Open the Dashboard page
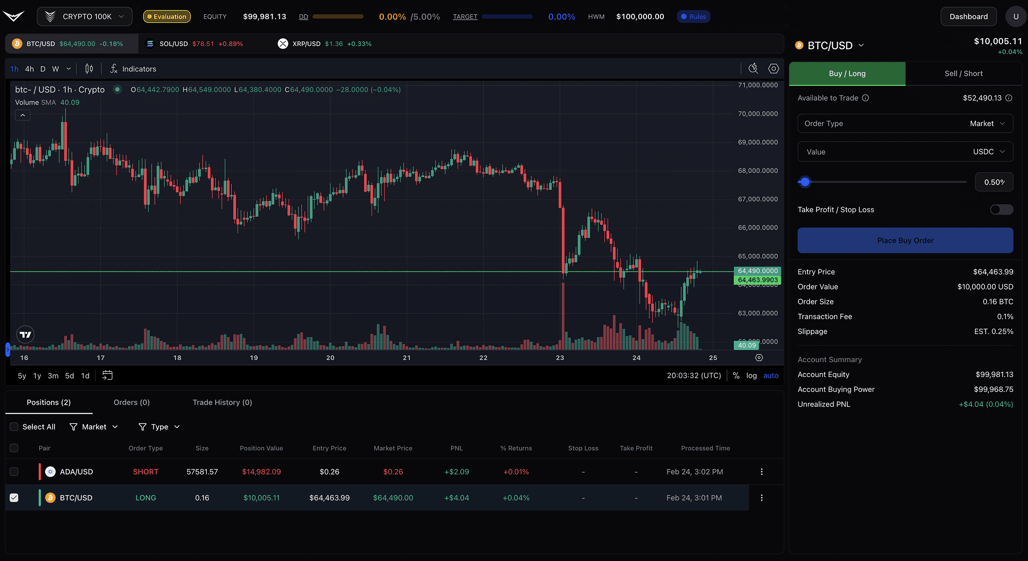This screenshot has height=561, width=1028. pyautogui.click(x=968, y=16)
